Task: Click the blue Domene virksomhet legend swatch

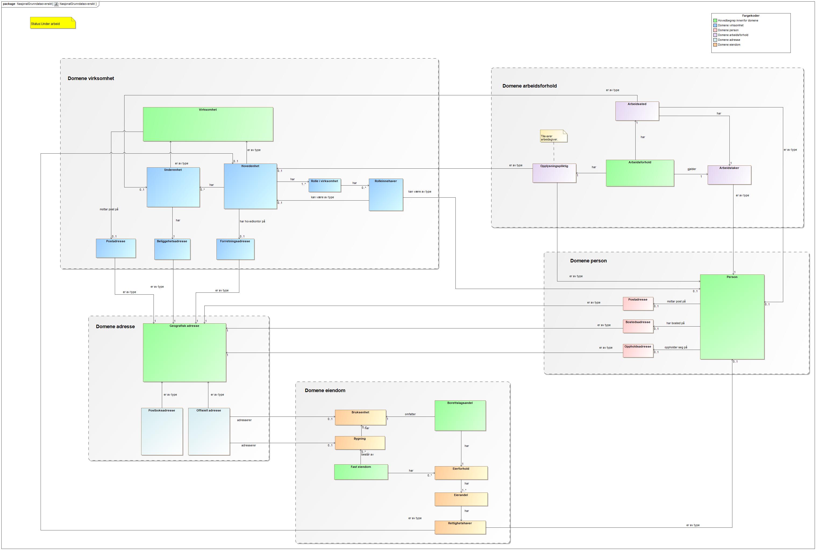Action: pos(715,26)
